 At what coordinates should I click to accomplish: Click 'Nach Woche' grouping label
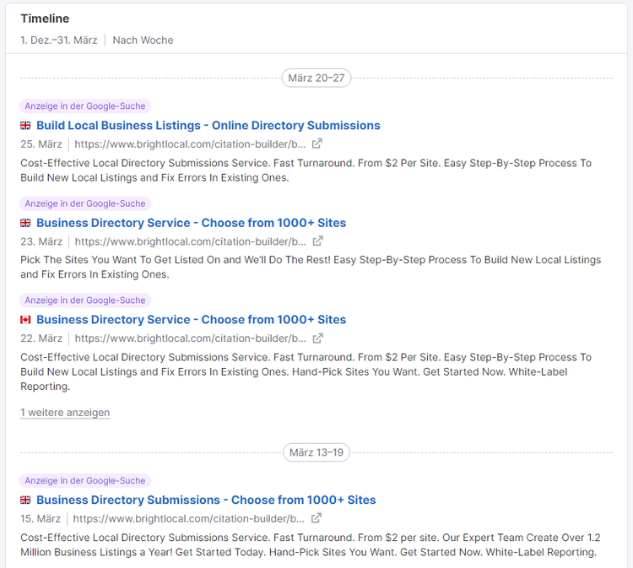[x=143, y=41]
